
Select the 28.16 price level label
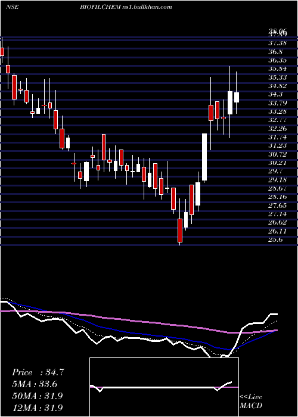278,197
